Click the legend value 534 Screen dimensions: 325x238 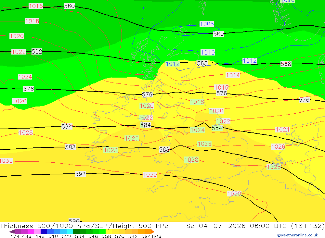[80, 236]
